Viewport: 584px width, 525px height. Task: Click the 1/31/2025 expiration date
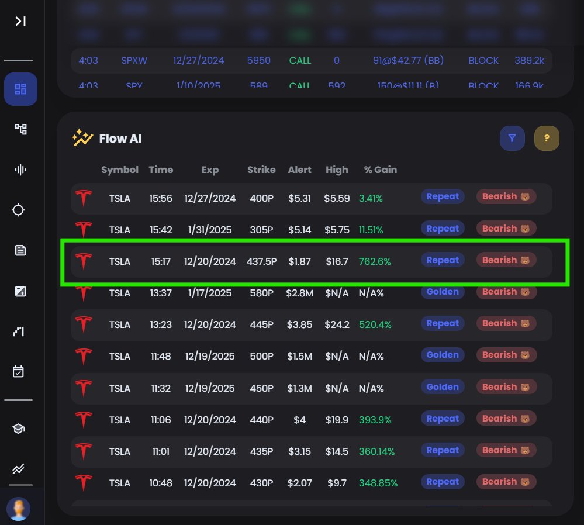pos(210,230)
